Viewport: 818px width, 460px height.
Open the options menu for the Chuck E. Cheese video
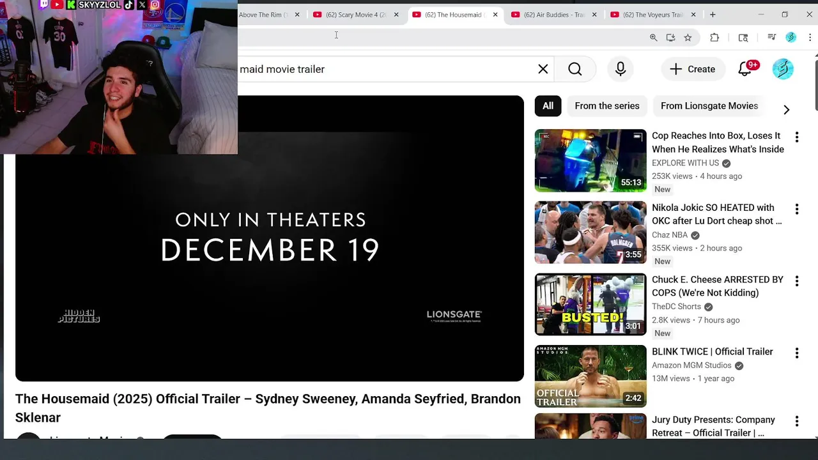796,281
